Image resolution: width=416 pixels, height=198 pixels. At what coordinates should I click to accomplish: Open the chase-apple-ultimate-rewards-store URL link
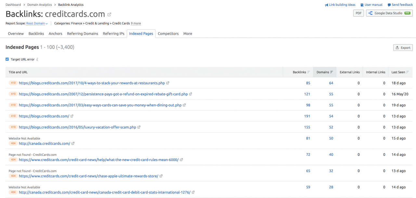pyautogui.click(x=88, y=176)
